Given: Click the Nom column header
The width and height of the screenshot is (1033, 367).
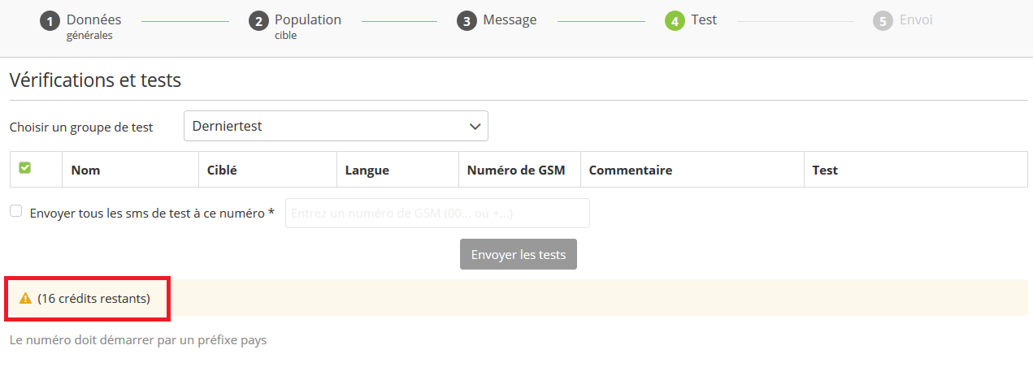Looking at the screenshot, I should click(x=85, y=171).
